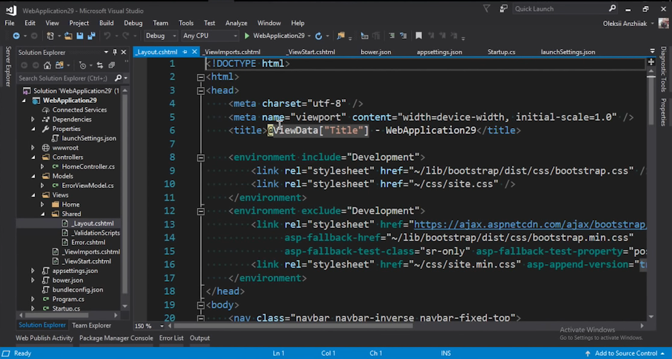Viewport: 672px width, 359px height.
Task: Click the bookmark icon in the toolbar
Action: click(418, 36)
